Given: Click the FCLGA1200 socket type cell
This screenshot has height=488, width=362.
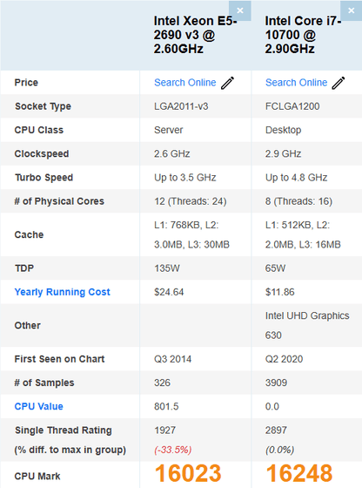Looking at the screenshot, I should coord(292,106).
